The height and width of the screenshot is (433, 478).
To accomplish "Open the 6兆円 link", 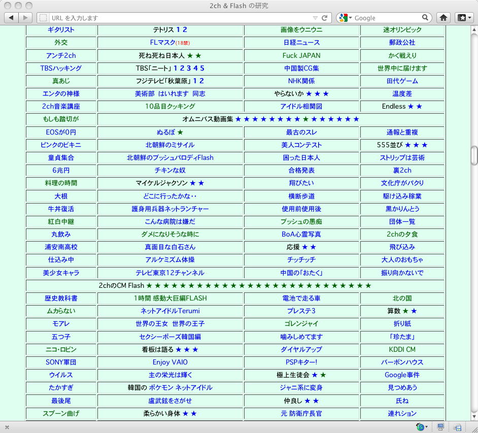I will [61, 170].
